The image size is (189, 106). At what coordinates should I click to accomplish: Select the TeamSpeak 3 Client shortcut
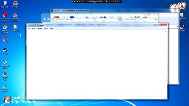[5, 64]
